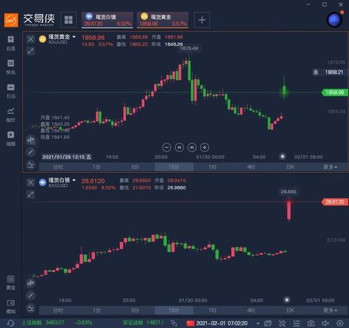Click the price alert bell at 1868.21

[x=315, y=72]
